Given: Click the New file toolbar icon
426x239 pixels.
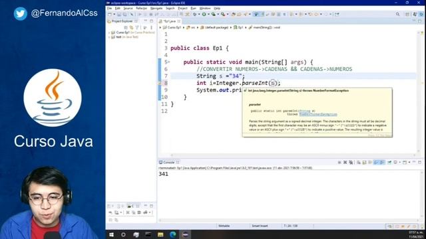Looking at the screenshot, I should 109,14.
